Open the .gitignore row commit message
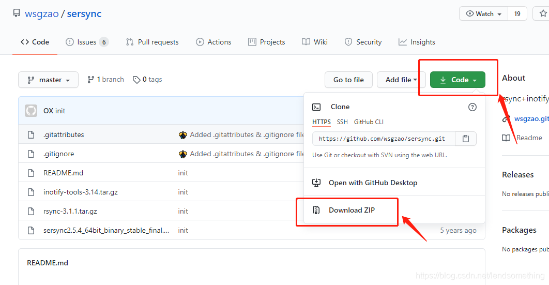The image size is (549, 285). 247,154
